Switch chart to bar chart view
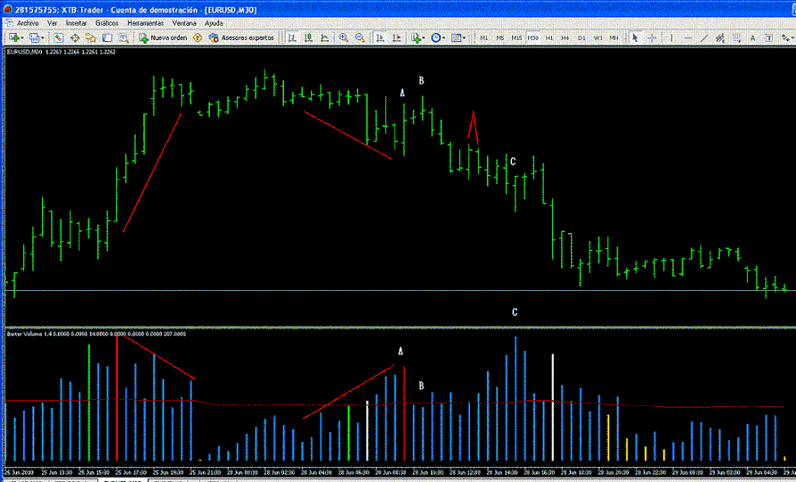This screenshot has width=796, height=482. [292, 38]
